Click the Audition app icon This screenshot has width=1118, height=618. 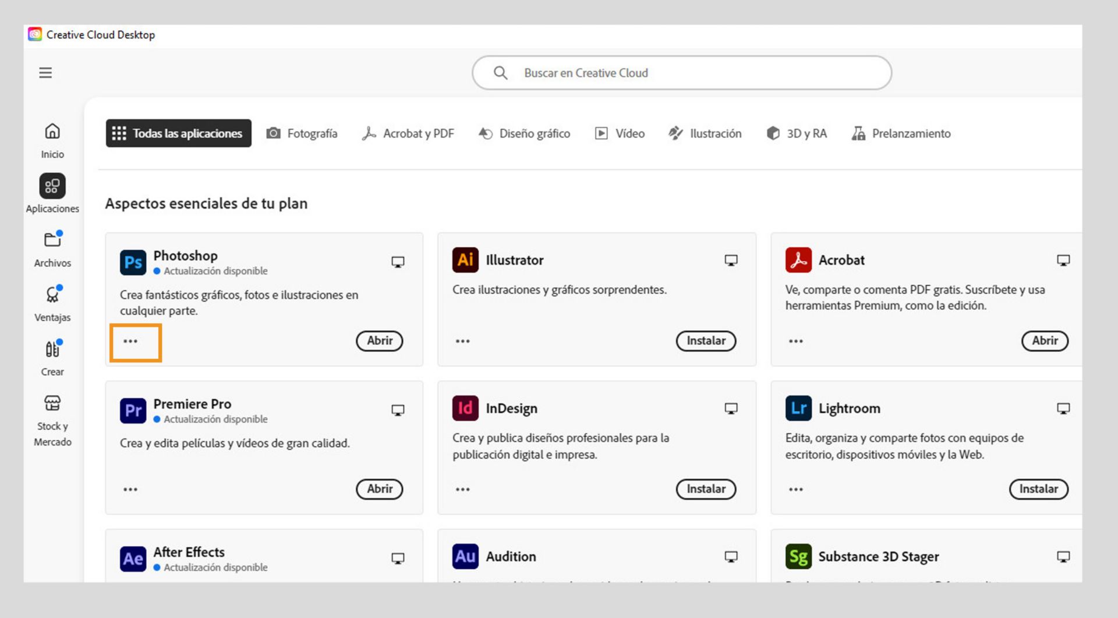tap(465, 556)
